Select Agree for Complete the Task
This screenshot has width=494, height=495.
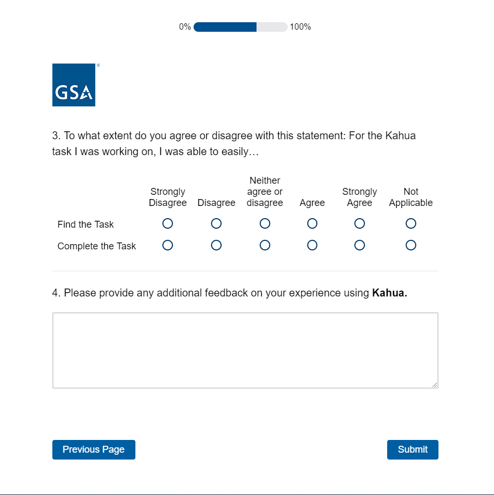tap(312, 245)
